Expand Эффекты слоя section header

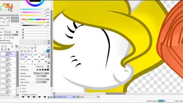(5, 25)
